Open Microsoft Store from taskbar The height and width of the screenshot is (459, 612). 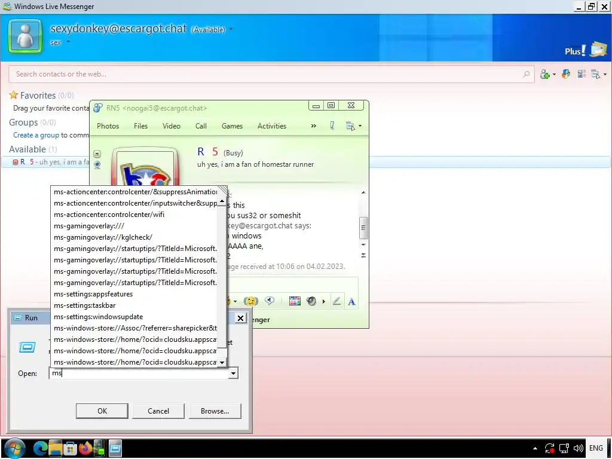coord(71,448)
